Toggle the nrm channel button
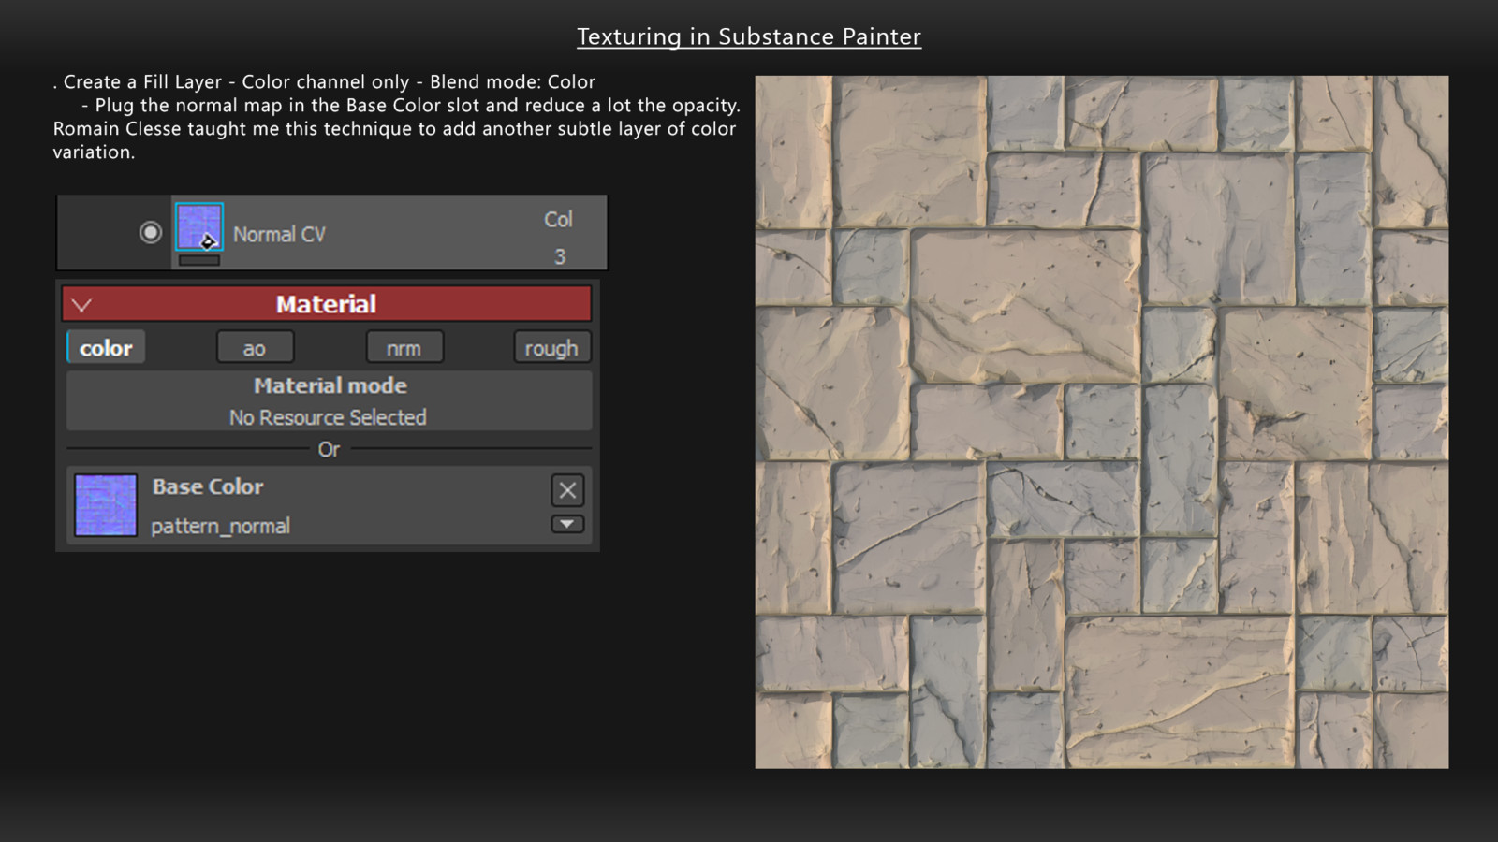The image size is (1498, 842). click(x=404, y=348)
